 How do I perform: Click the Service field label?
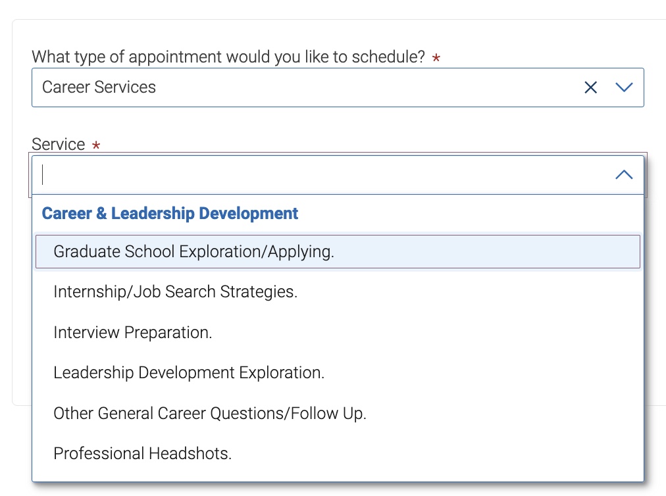(58, 144)
